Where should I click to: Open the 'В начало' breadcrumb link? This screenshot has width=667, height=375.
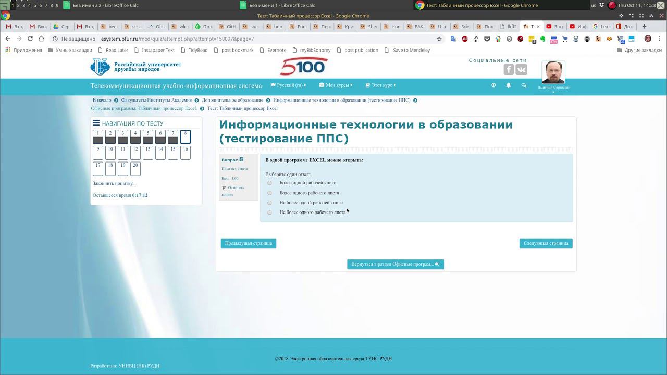(102, 100)
